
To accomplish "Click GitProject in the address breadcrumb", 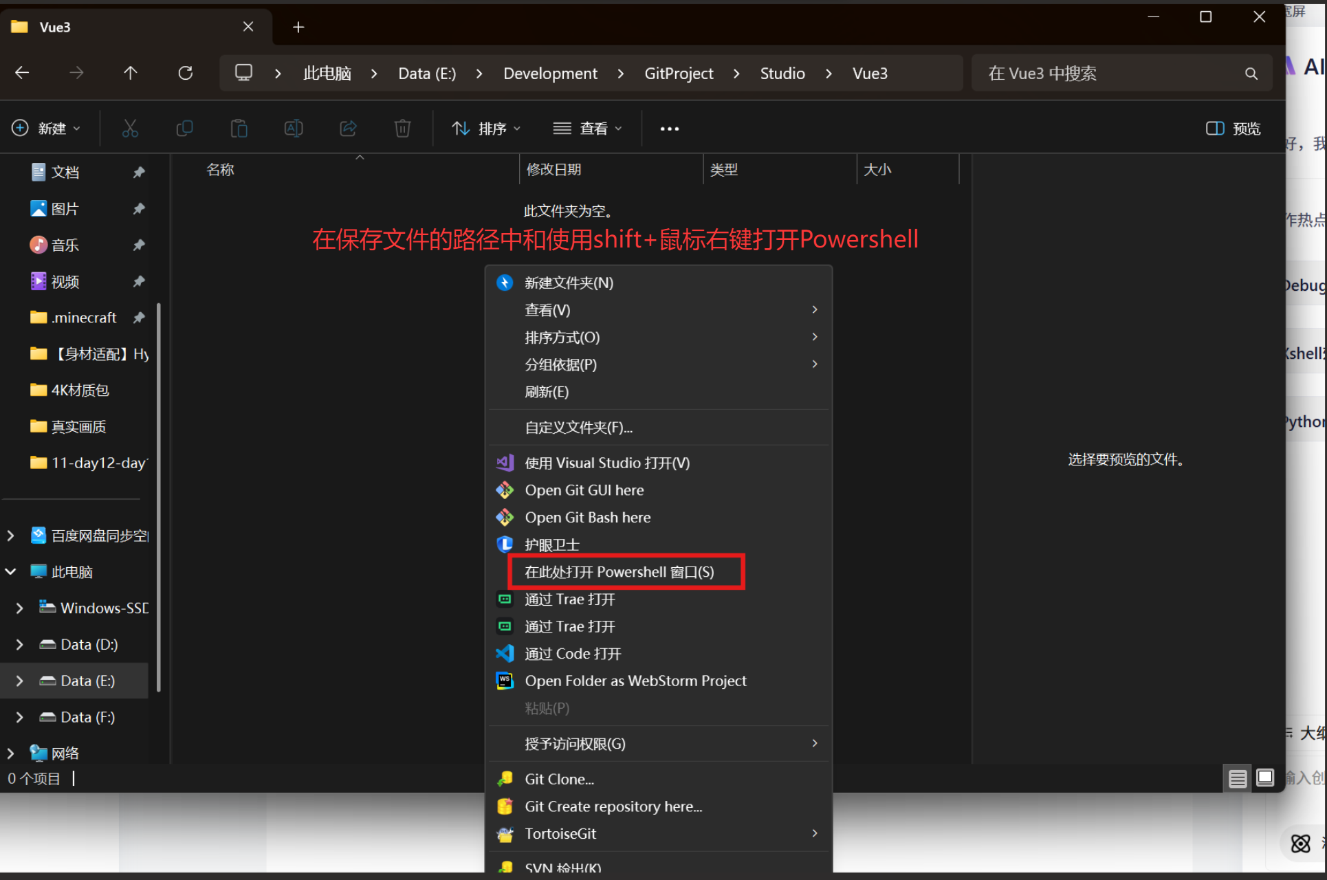I will 678,74.
